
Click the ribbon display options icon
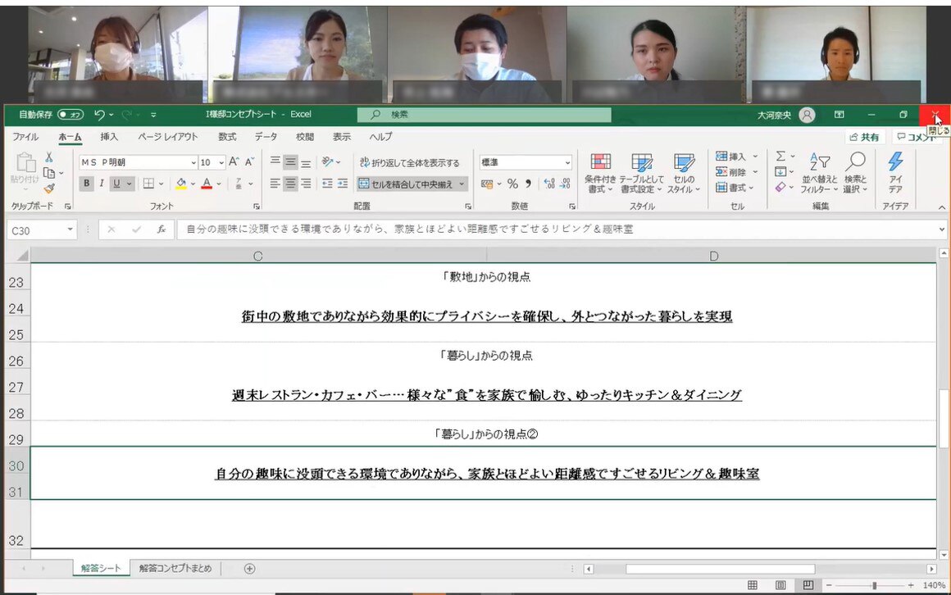point(840,115)
